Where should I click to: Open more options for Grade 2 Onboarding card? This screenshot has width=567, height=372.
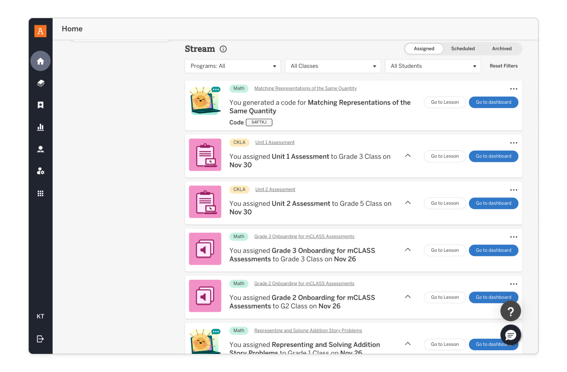513,284
